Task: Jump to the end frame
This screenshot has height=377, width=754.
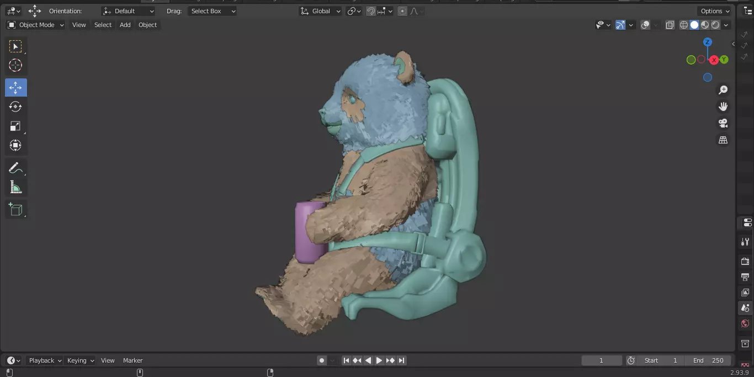Action: (401, 360)
